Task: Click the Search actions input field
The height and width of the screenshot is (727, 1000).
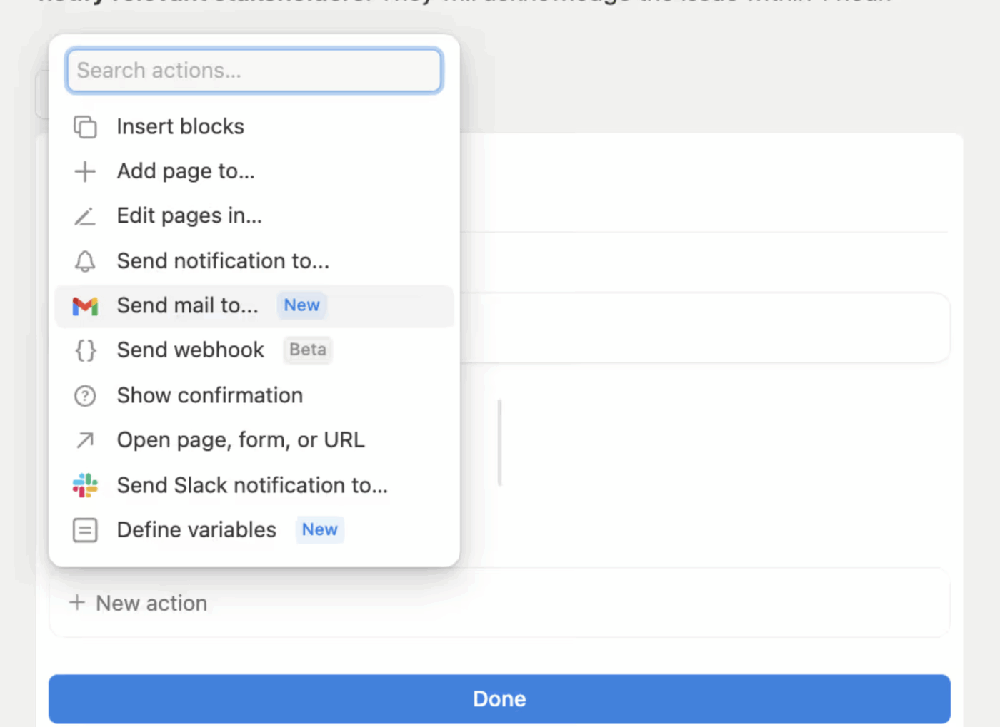Action: (254, 70)
